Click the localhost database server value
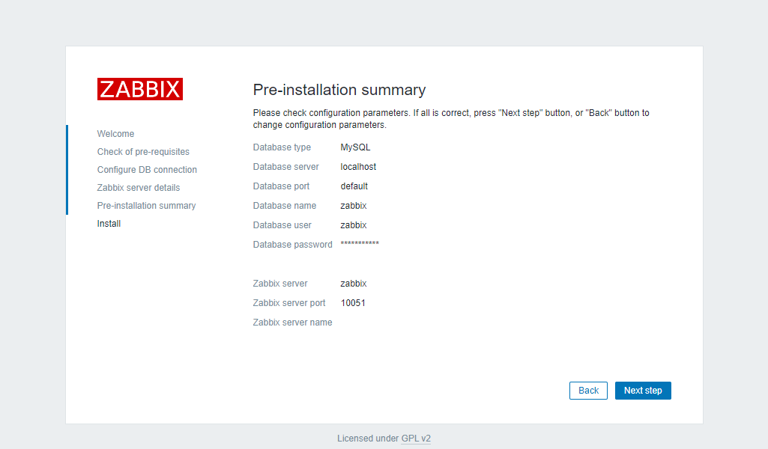 pyautogui.click(x=359, y=167)
